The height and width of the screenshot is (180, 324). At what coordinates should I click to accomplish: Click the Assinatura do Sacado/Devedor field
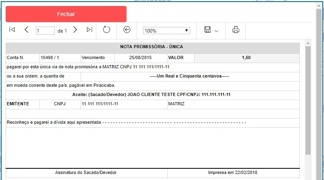coord(86,172)
